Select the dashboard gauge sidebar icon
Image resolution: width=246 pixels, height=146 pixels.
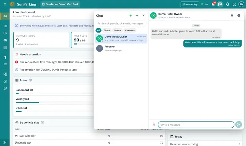(x=5, y=16)
